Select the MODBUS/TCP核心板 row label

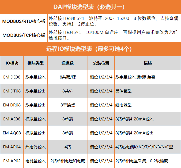point(24,35)
